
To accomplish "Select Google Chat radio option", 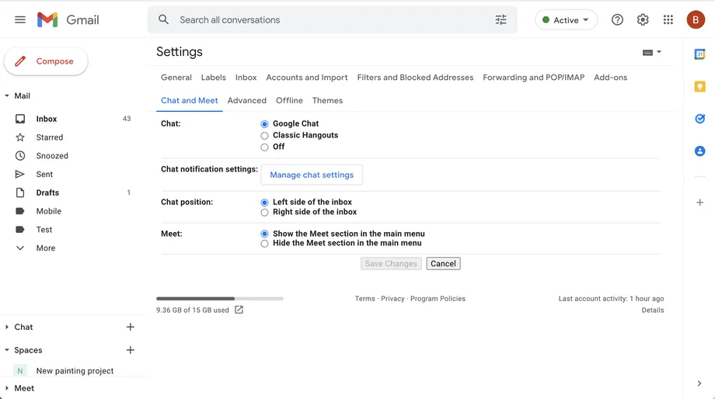I will pos(264,124).
